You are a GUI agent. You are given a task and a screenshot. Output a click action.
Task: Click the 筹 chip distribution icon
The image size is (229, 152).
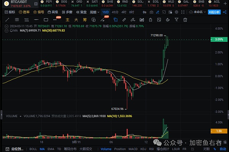pyautogui.click(x=85, y=20)
